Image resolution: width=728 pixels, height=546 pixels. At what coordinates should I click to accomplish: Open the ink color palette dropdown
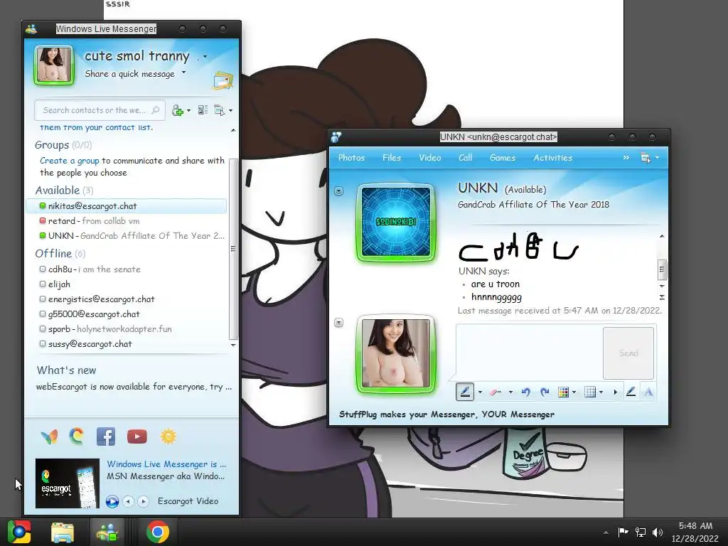[x=574, y=392]
